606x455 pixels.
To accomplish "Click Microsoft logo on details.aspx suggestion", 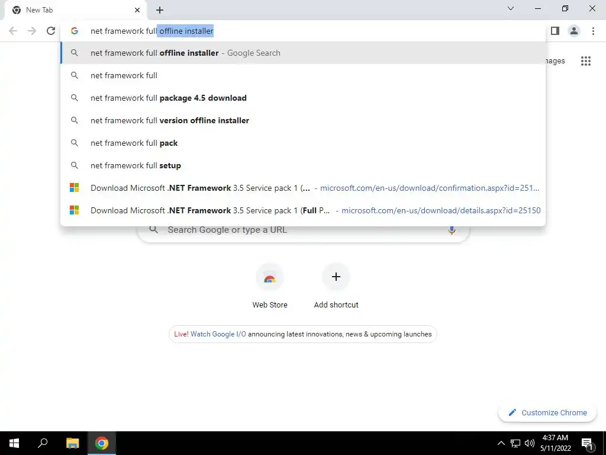I will point(74,210).
